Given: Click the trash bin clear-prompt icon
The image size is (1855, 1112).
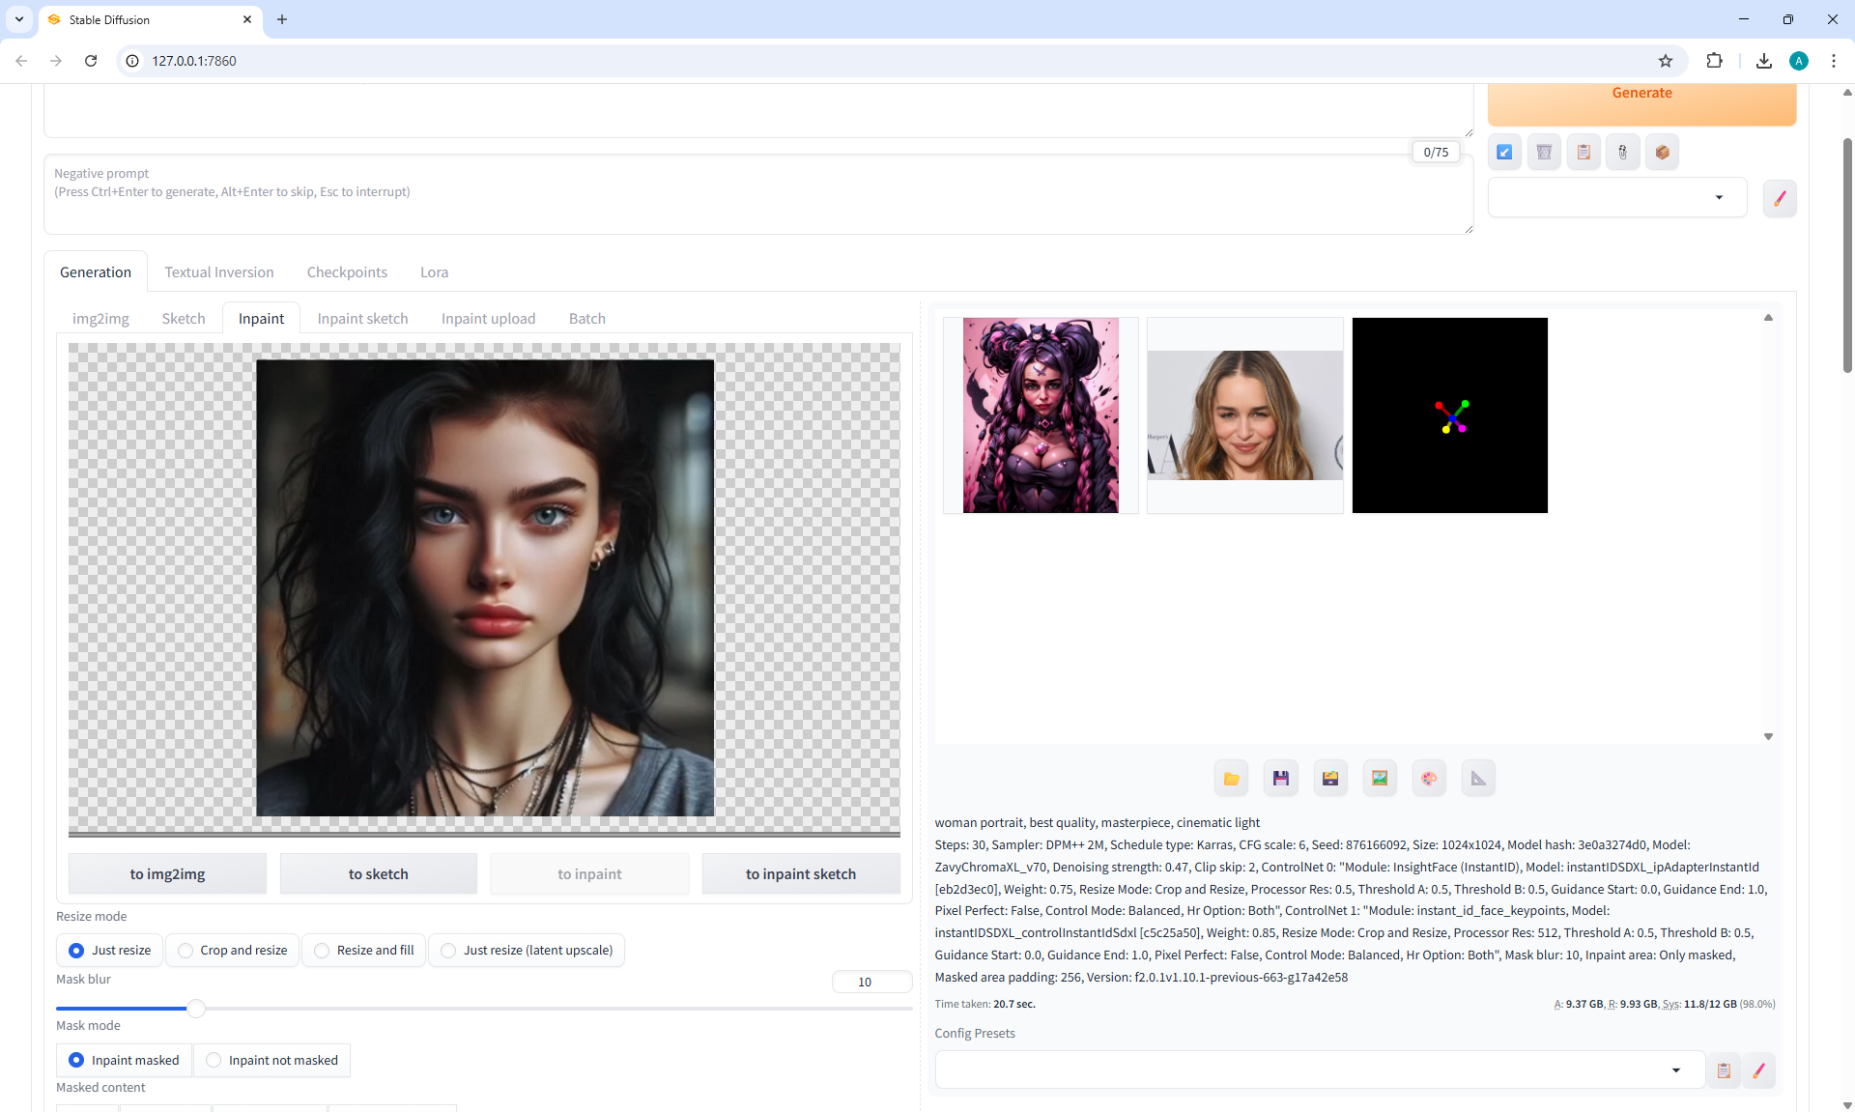Looking at the screenshot, I should pyautogui.click(x=1544, y=152).
